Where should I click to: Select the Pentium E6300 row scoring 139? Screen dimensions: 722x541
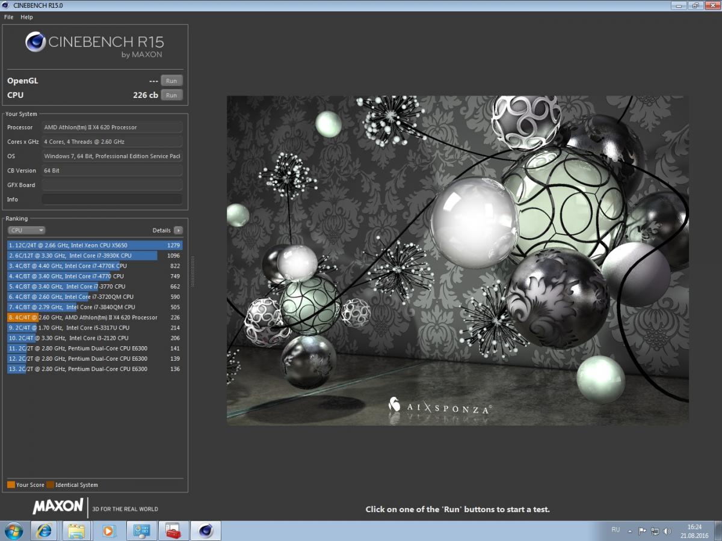tap(95, 358)
